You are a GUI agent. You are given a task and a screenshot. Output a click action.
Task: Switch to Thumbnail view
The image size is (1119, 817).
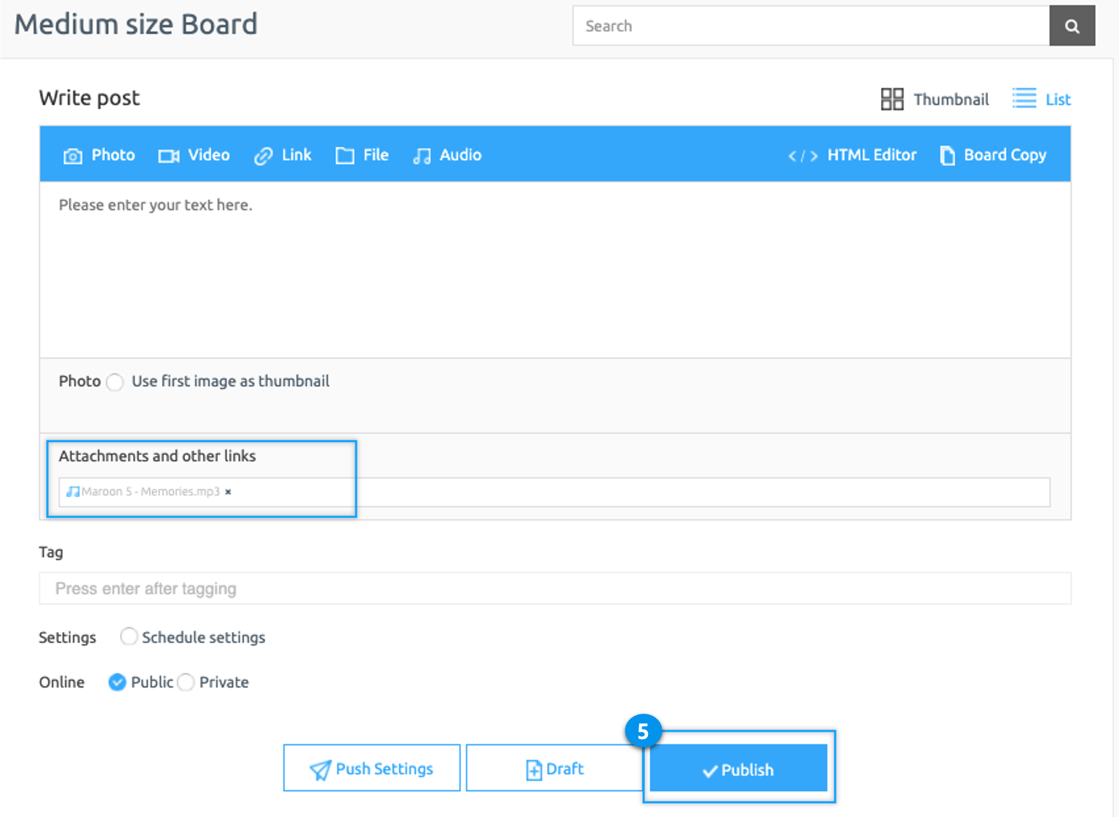coord(935,99)
